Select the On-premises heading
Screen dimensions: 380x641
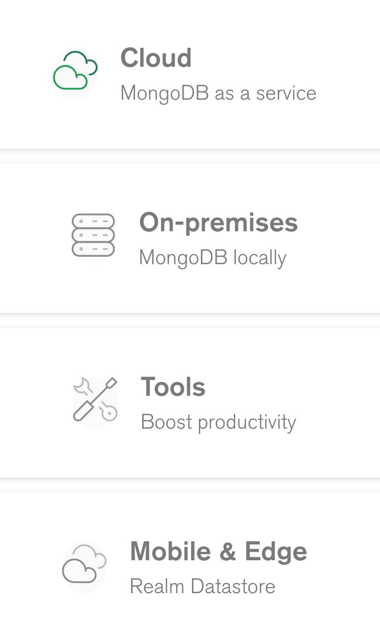point(218,222)
